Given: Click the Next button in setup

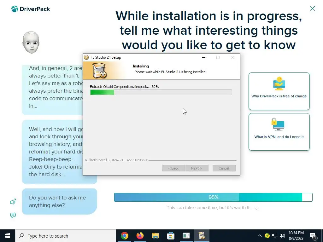Looking at the screenshot, I should 197,168.
